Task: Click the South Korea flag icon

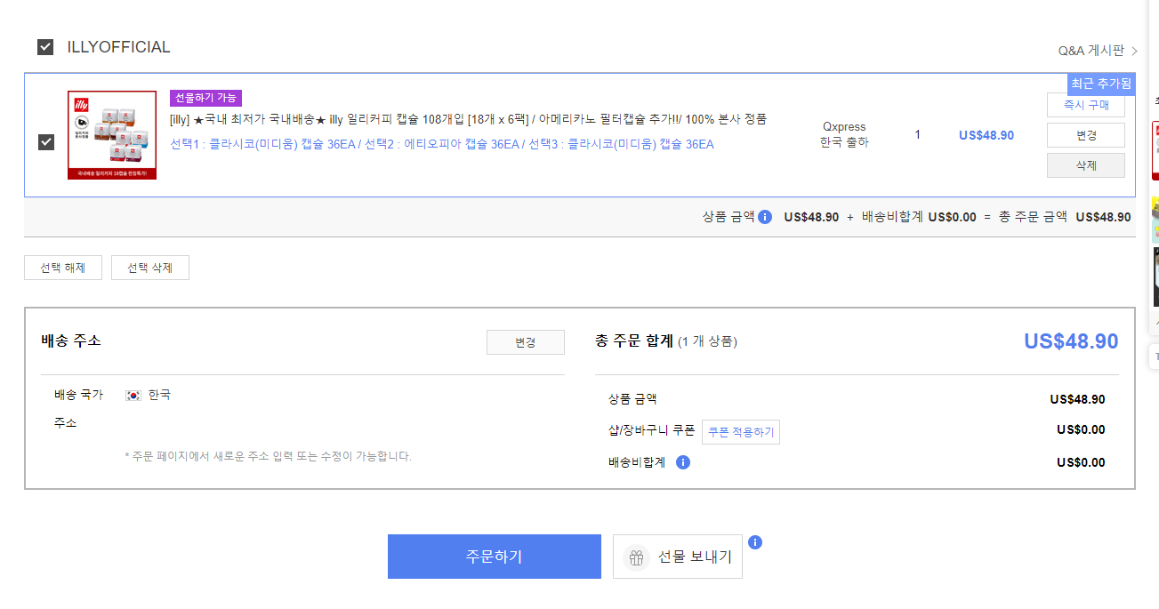Action: 133,396
